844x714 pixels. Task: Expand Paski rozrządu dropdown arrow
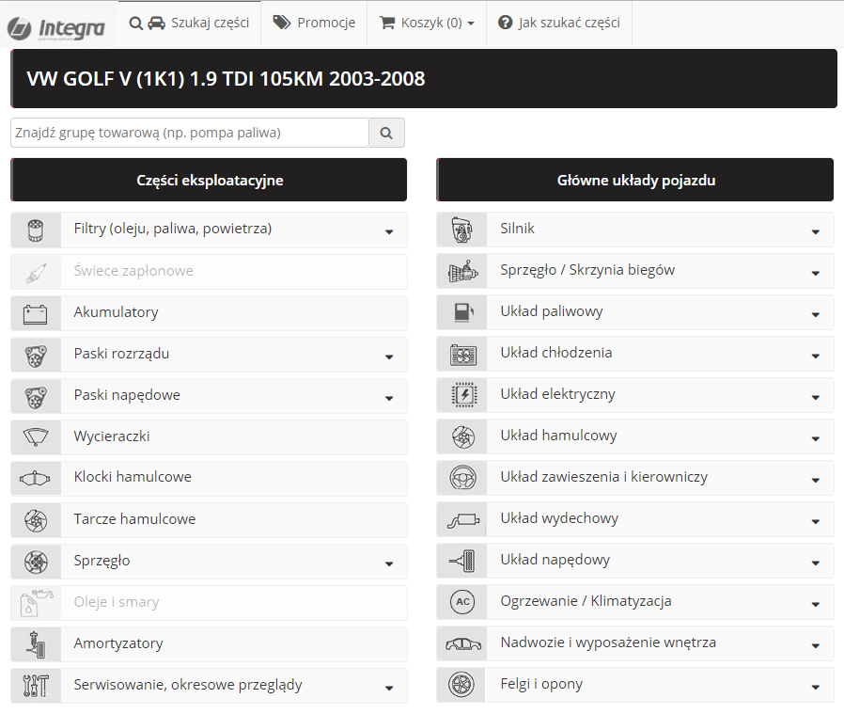388,357
